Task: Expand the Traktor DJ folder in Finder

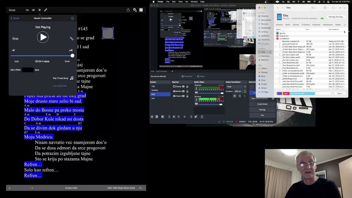Action: [x=275, y=36]
